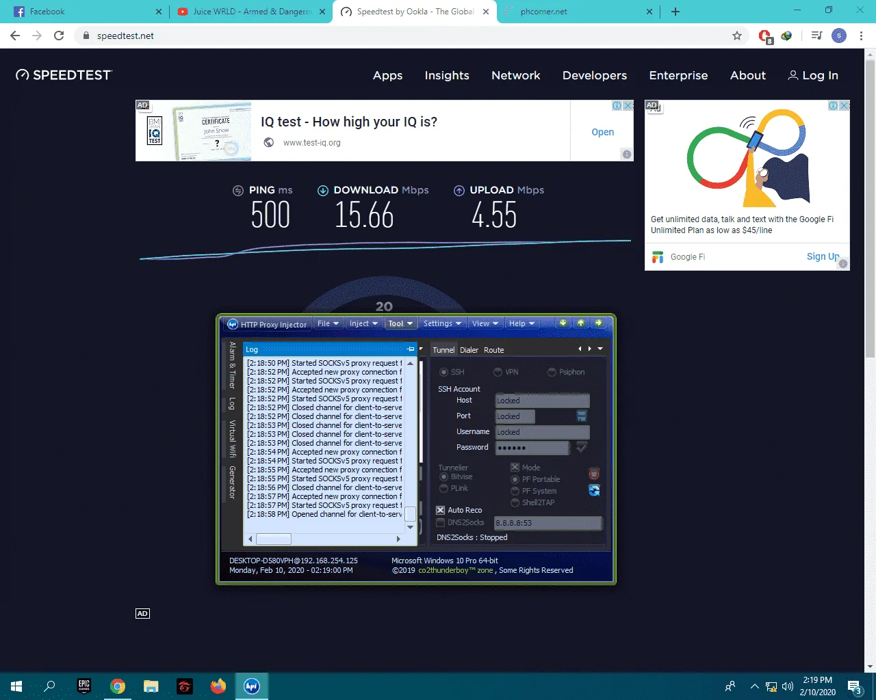Open Chrome media control playlist icon

816,36
